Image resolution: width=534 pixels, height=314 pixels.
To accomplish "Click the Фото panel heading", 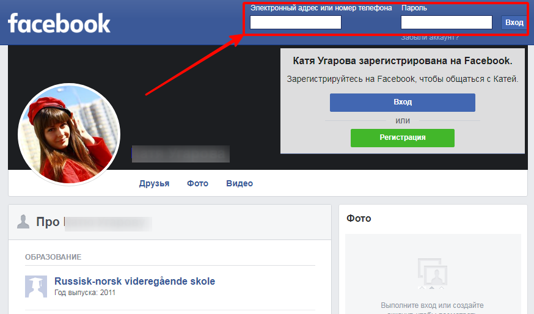I will (x=359, y=218).
